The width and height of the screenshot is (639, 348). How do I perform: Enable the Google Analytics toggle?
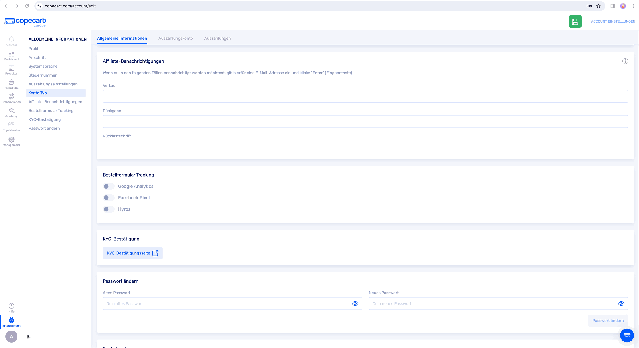point(108,186)
